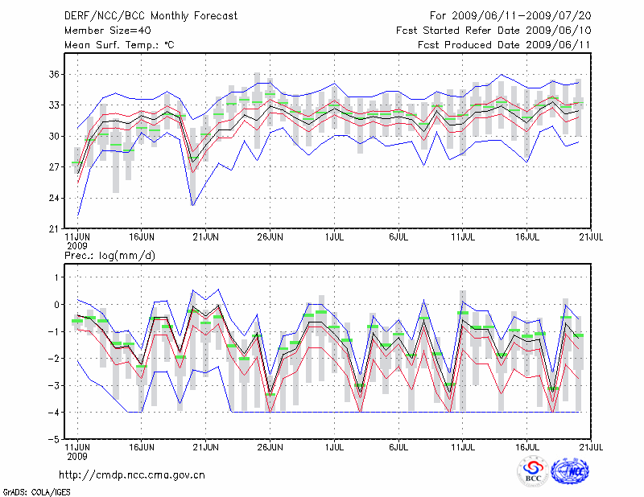
Task: Click 16JUL on the temperature chart axis
Action: 527,238
